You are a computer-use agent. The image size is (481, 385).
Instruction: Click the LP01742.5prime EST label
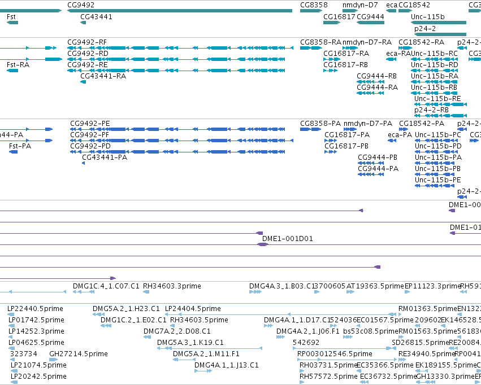[x=37, y=320]
